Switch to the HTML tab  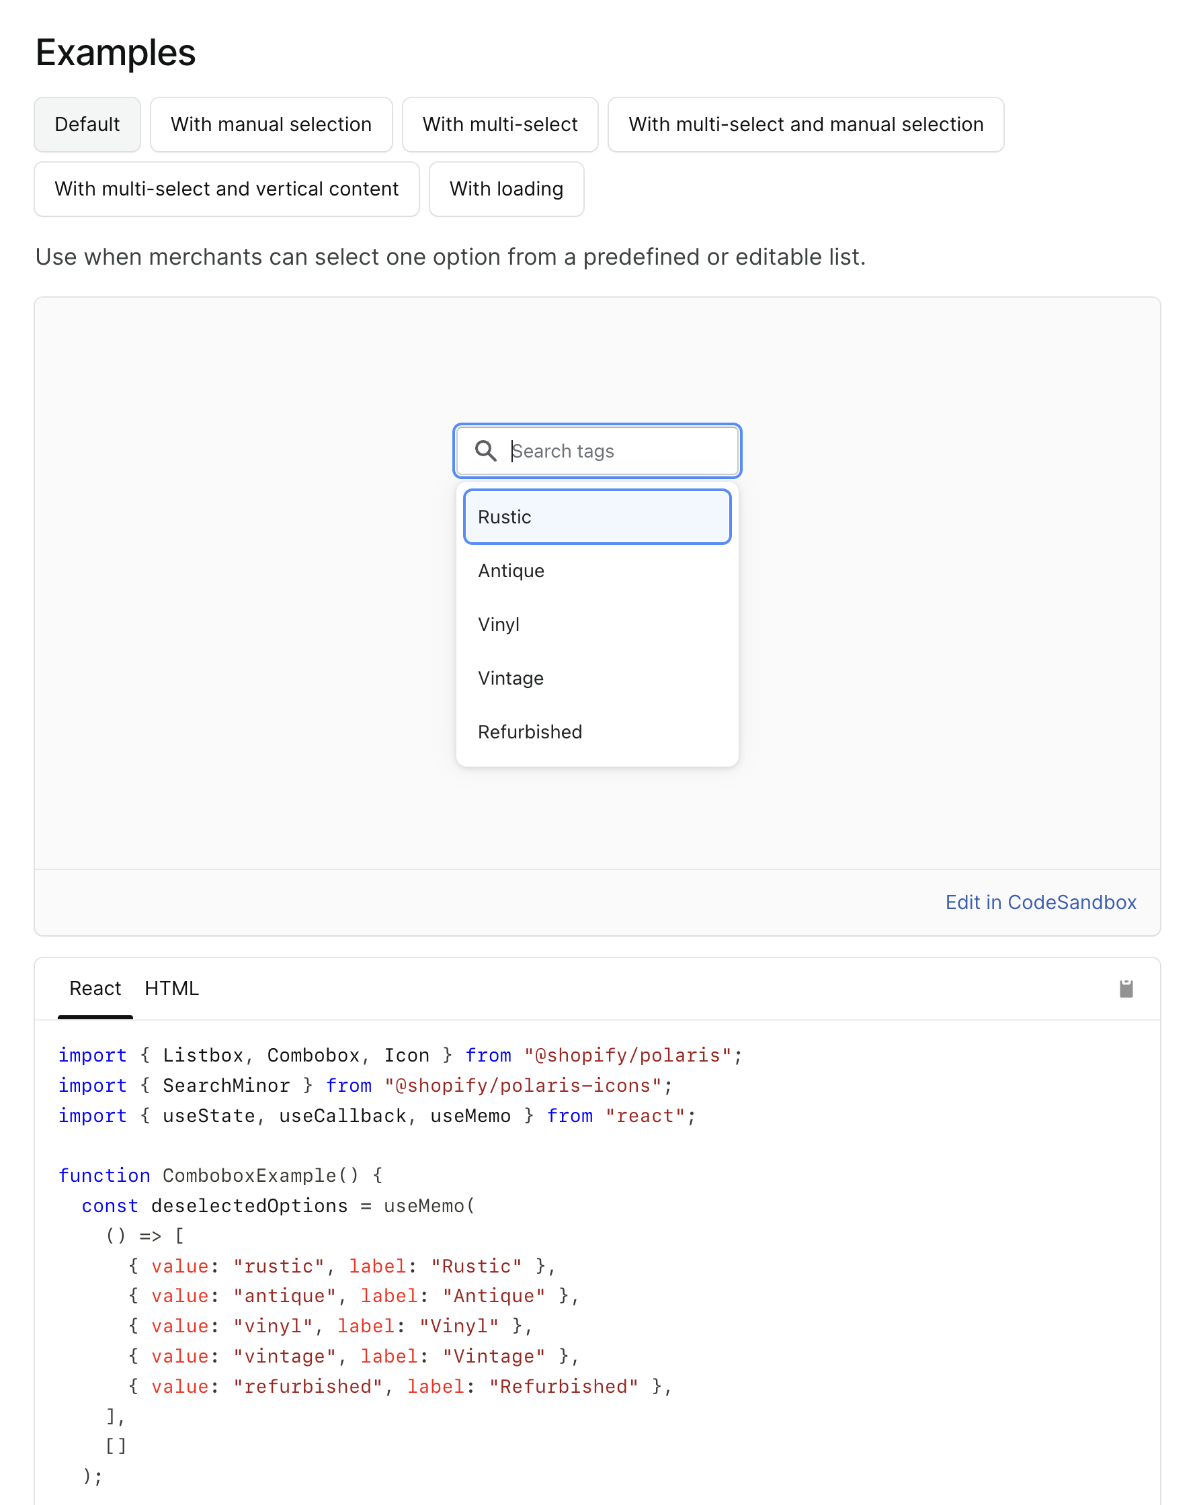pos(171,988)
